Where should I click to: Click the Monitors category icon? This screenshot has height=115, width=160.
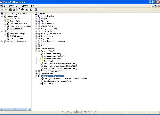point(39,46)
